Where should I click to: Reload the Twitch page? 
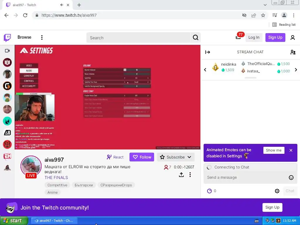click(25, 15)
